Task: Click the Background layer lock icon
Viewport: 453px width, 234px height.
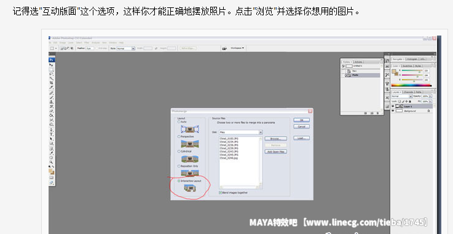Action: 428,111
